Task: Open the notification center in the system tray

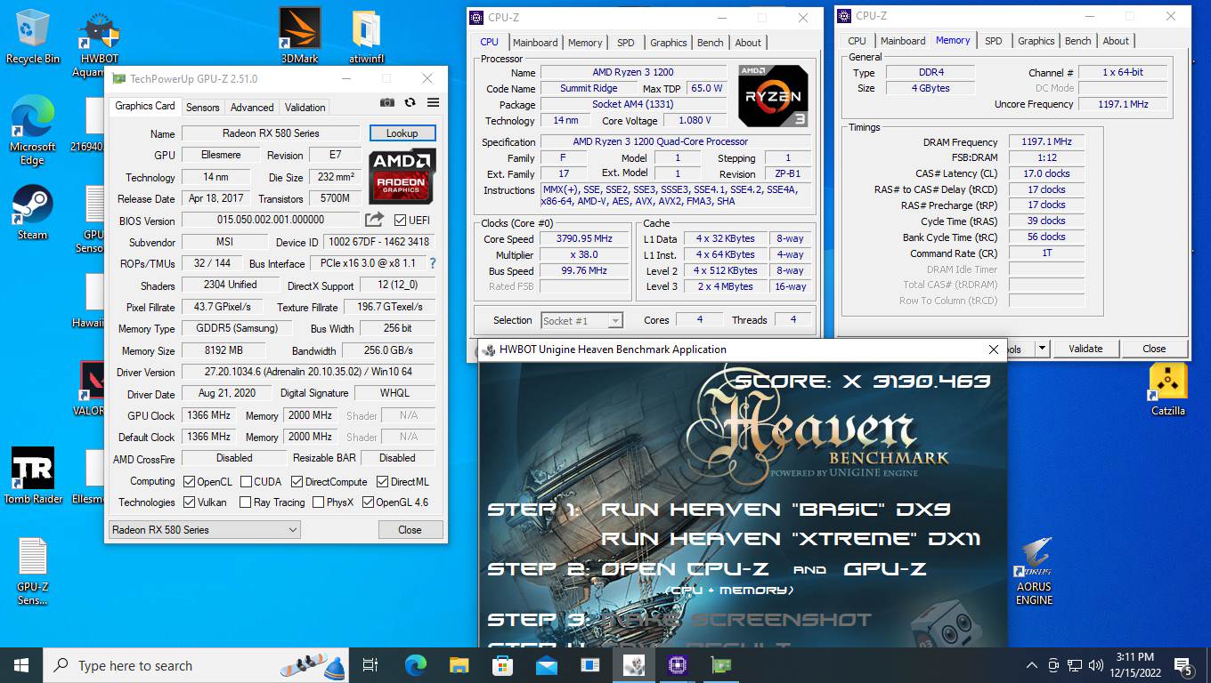Action: click(x=1183, y=665)
